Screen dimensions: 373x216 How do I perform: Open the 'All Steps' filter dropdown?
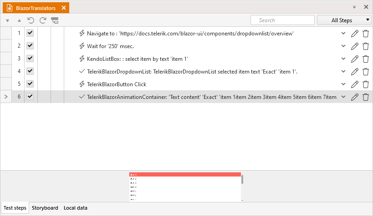[344, 20]
